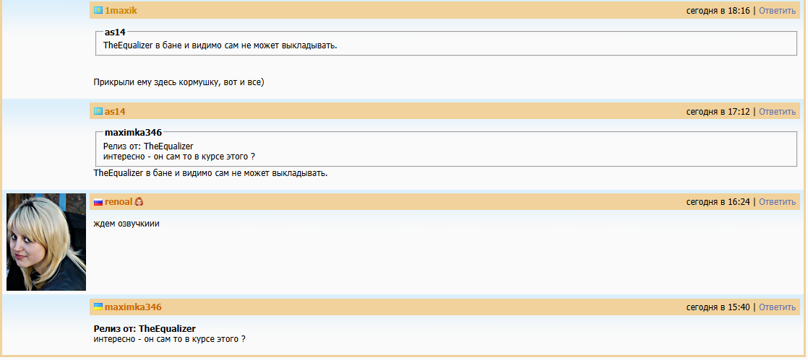Select the quoted author name as14
The image size is (808, 360).
point(116,32)
